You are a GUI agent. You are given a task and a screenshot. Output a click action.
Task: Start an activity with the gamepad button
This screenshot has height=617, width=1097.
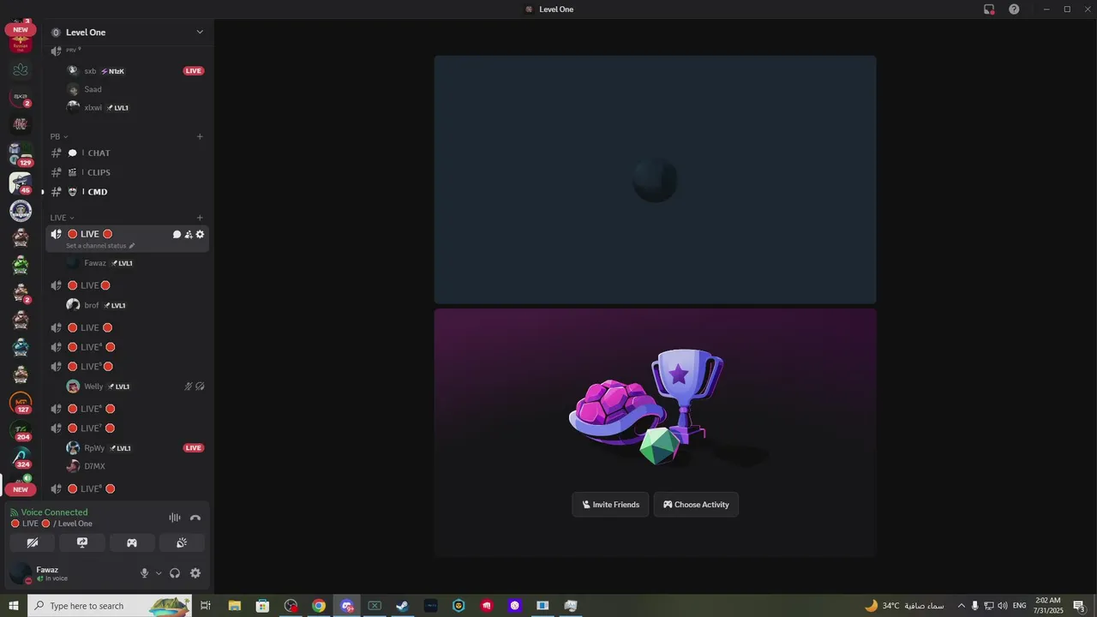pos(132,542)
